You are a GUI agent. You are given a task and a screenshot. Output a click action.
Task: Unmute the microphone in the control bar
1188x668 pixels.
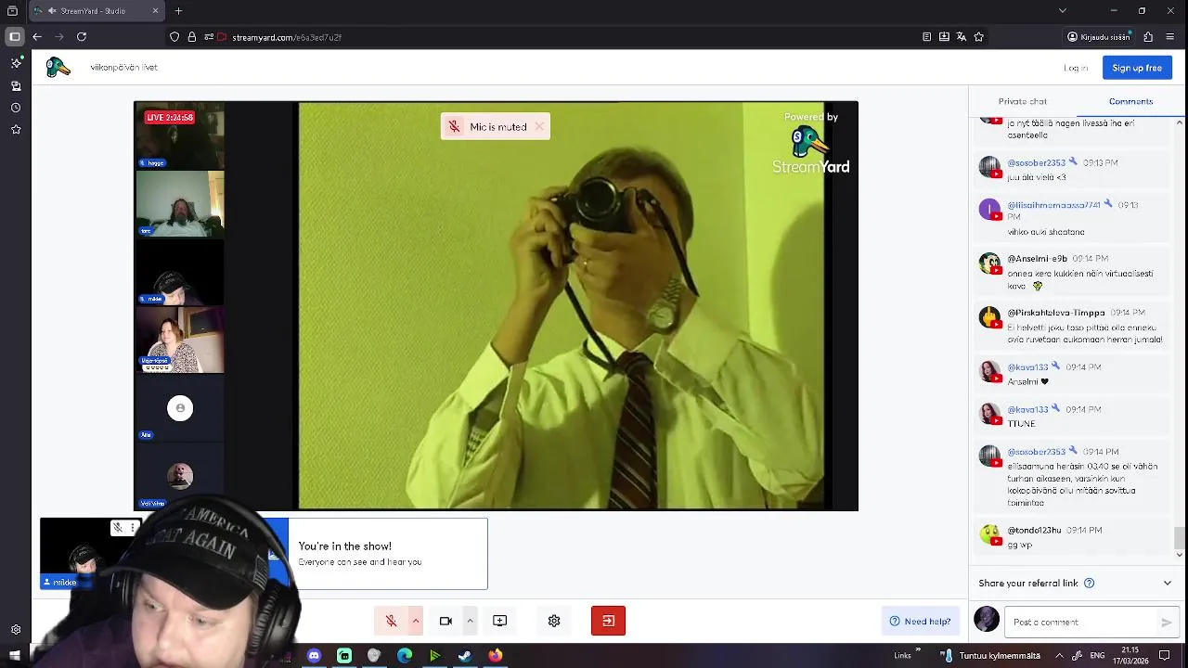(391, 621)
